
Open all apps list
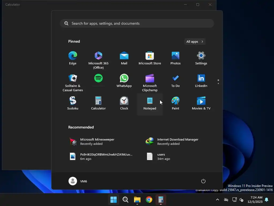(x=195, y=42)
